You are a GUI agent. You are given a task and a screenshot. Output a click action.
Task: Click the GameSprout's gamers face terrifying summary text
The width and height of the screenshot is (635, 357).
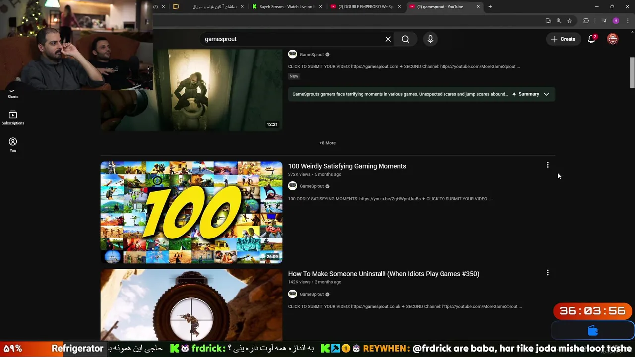point(400,94)
